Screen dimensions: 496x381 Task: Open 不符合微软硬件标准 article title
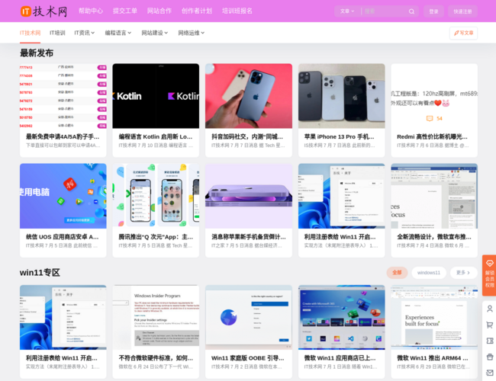(x=156, y=358)
